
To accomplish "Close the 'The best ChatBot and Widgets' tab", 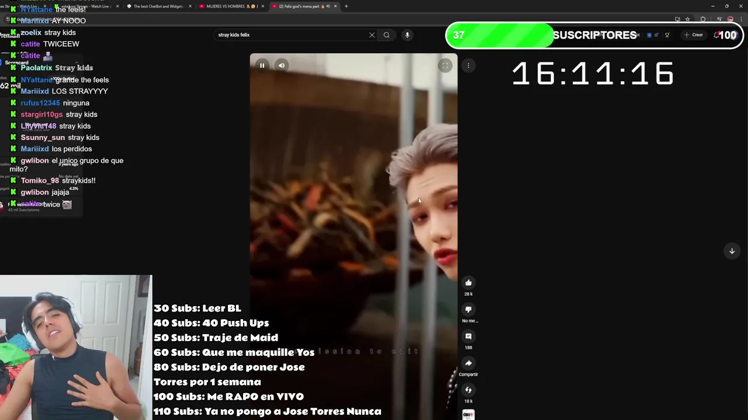I will tap(190, 6).
